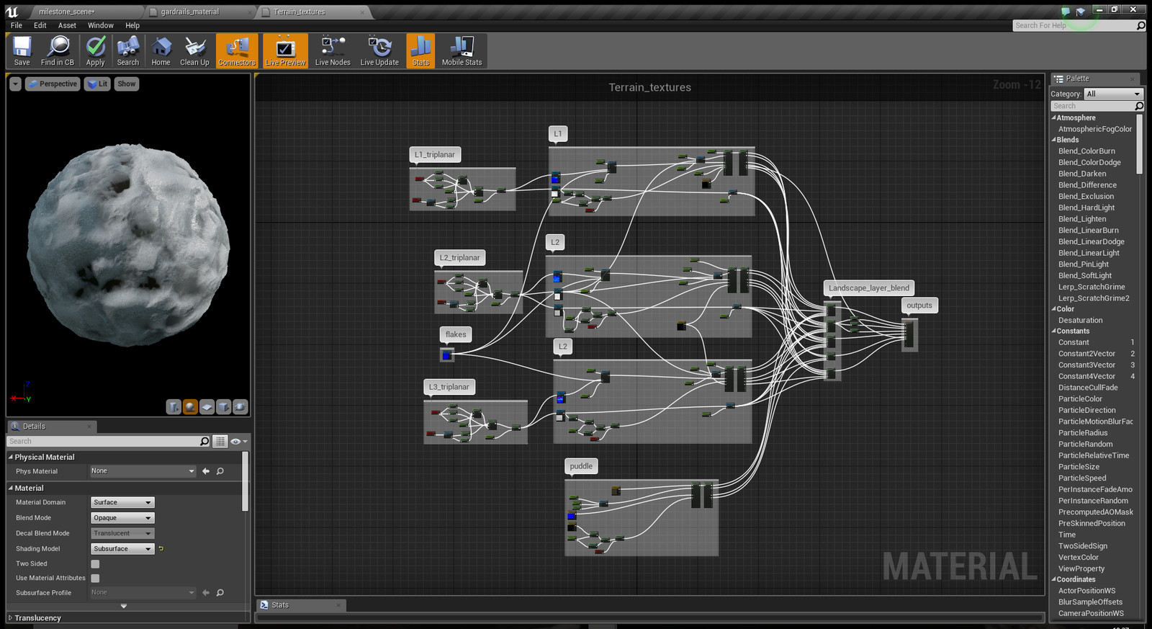
Task: Enable the Use Material Attributes checkbox
Action: [95, 578]
